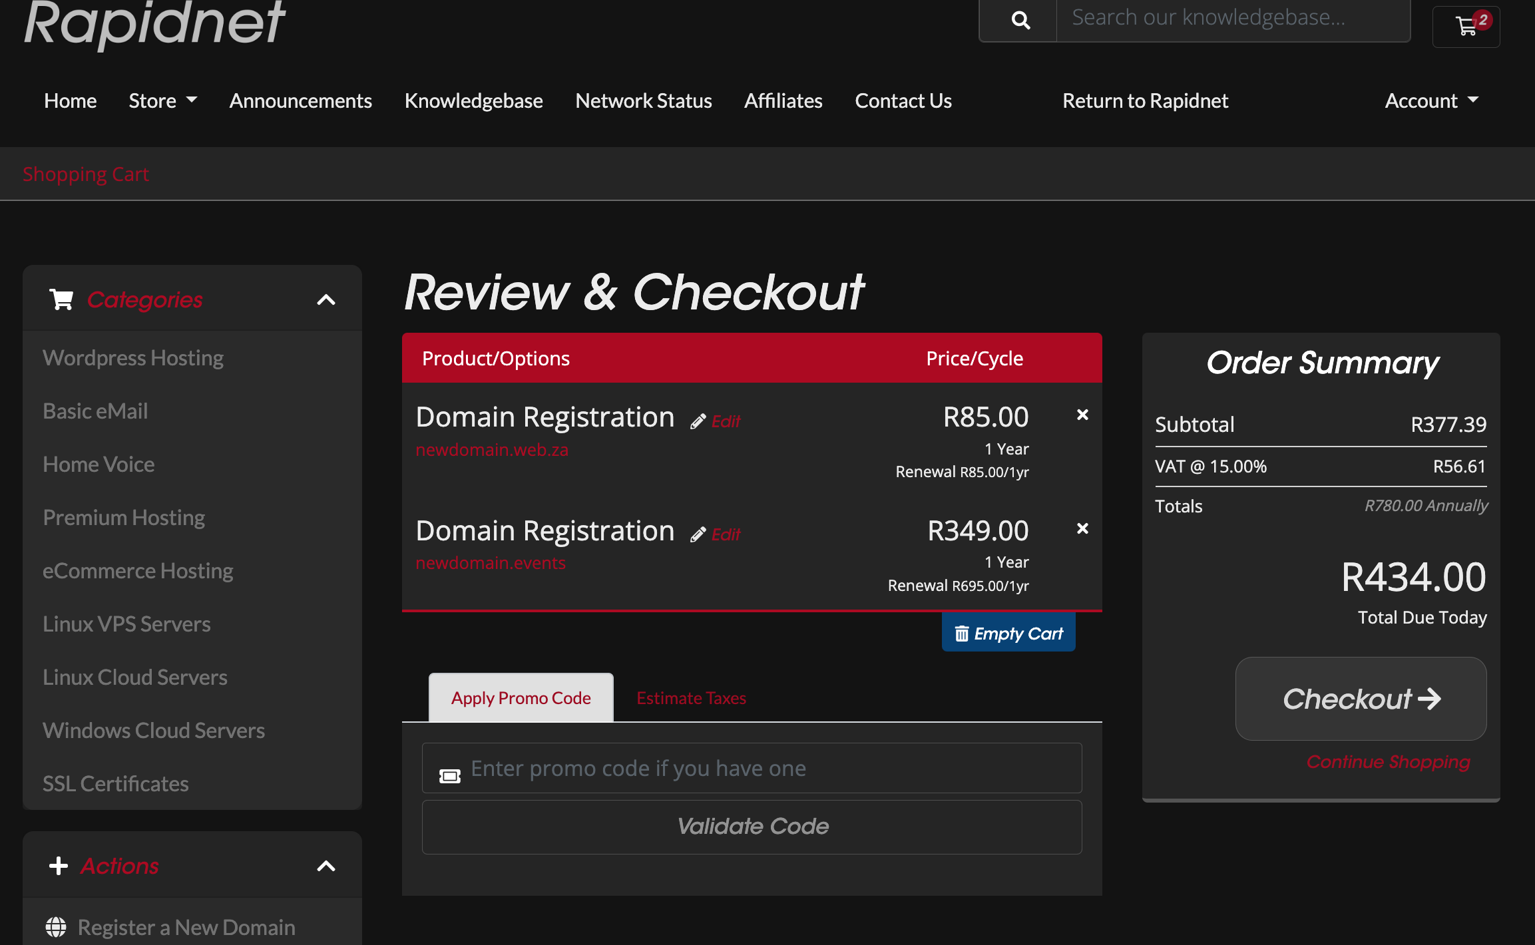Collapse the Categories panel chevron

tap(326, 299)
